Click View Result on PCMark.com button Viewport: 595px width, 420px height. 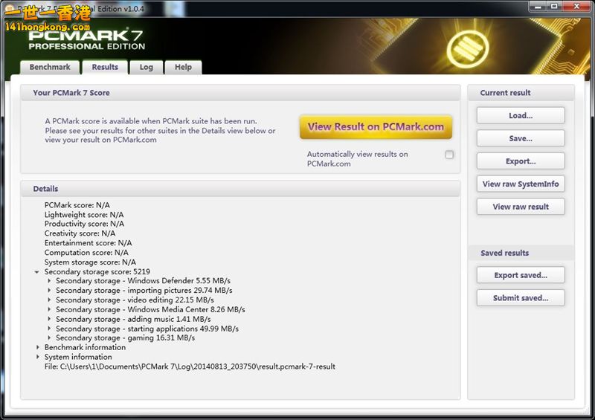coord(376,126)
